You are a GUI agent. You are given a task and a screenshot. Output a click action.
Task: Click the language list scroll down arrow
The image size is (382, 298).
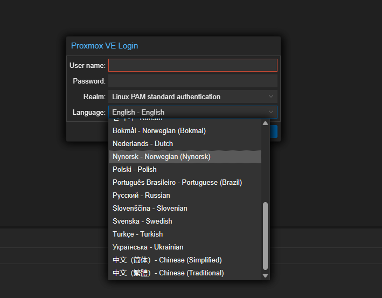pos(265,275)
